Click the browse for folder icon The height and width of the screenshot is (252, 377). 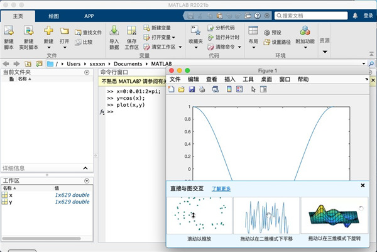[x=39, y=63]
